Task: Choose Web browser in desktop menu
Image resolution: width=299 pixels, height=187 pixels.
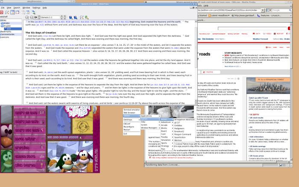Action: point(132,113)
